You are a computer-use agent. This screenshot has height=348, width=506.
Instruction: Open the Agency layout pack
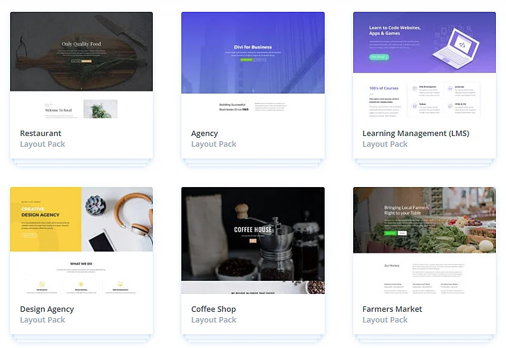[x=205, y=133]
